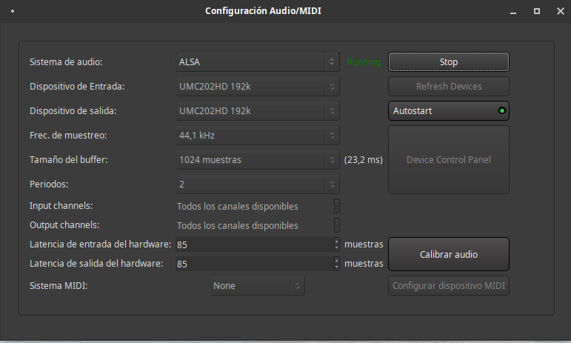Screen dimensions: 571x343
Task: Adjust the output hardware latency stepper arrows
Action: click(x=337, y=264)
